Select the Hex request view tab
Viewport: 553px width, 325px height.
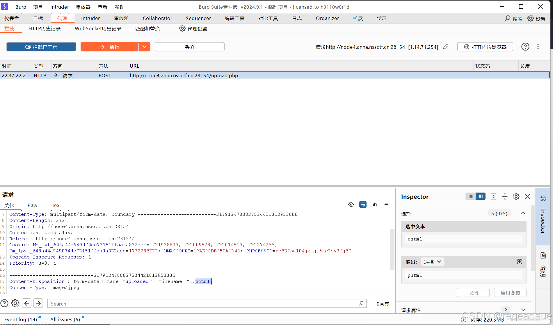tap(55, 205)
